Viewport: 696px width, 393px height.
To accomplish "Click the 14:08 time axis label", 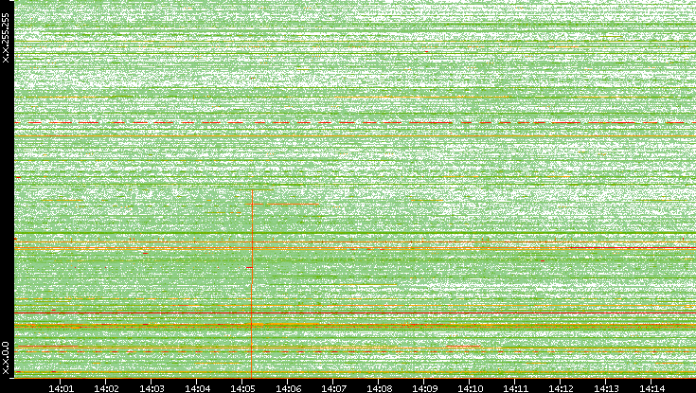I will pos(380,388).
